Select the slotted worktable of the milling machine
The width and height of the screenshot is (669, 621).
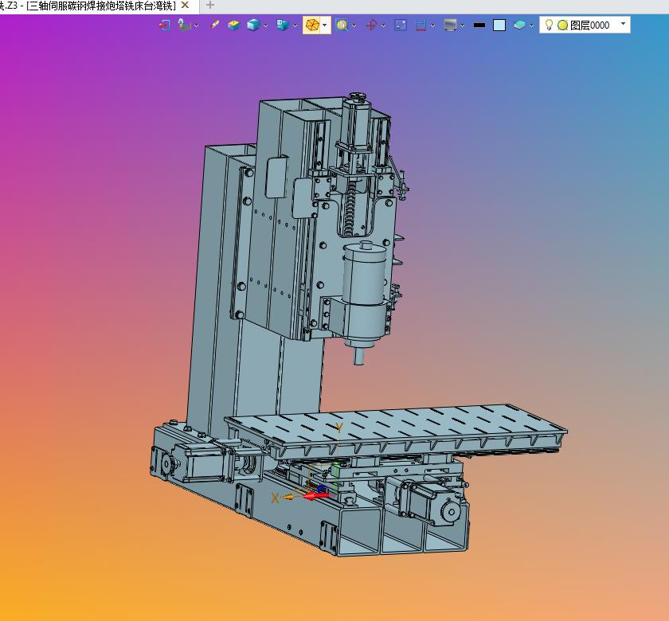click(397, 427)
